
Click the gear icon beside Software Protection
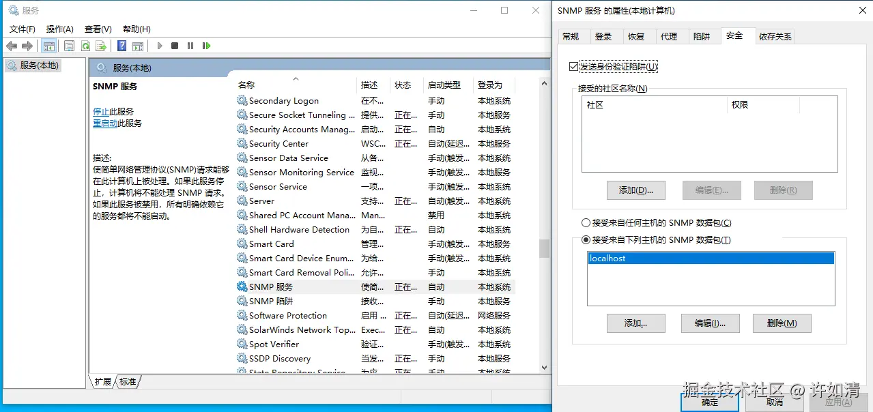(x=242, y=315)
